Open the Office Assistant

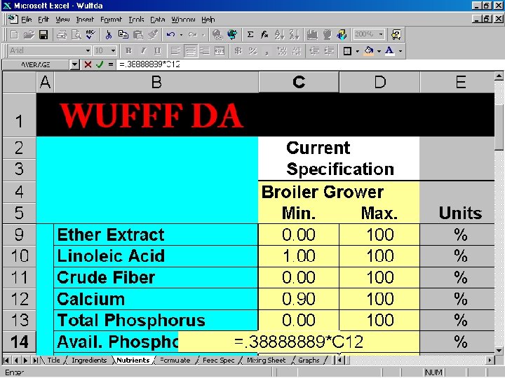[396, 34]
